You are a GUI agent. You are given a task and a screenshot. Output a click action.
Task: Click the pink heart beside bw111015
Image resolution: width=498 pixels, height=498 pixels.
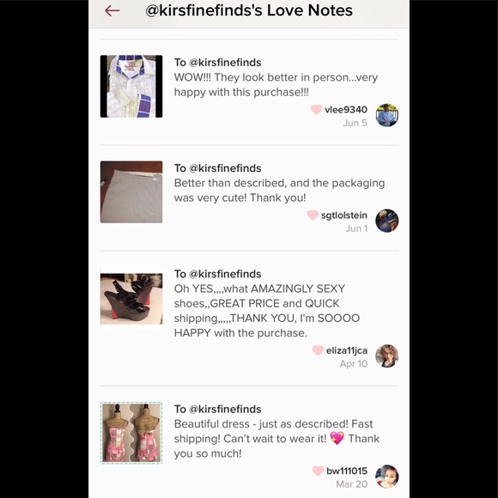coord(318,471)
